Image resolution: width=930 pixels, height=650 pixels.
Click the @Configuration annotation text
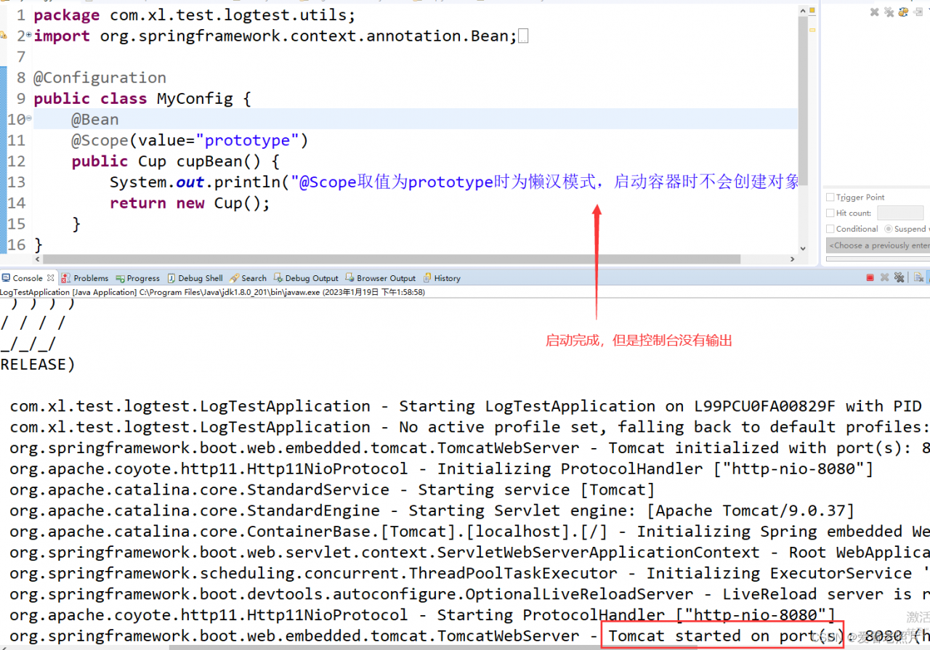click(100, 78)
